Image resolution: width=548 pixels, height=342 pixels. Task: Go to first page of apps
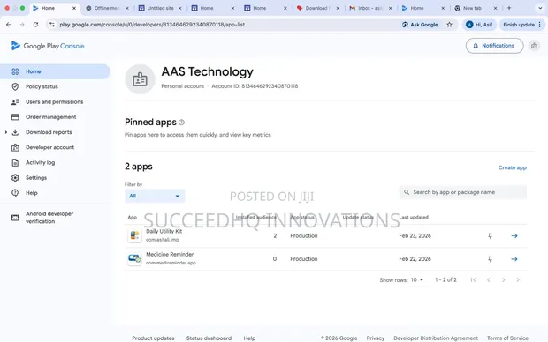(x=473, y=280)
